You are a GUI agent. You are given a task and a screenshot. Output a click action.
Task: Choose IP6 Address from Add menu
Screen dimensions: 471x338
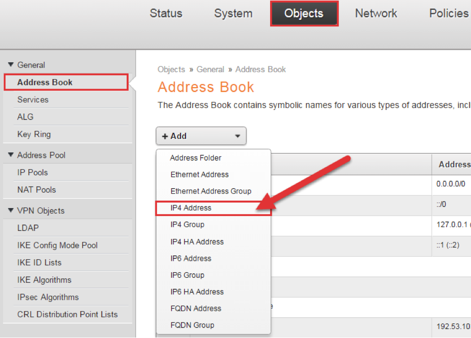pyautogui.click(x=214, y=258)
